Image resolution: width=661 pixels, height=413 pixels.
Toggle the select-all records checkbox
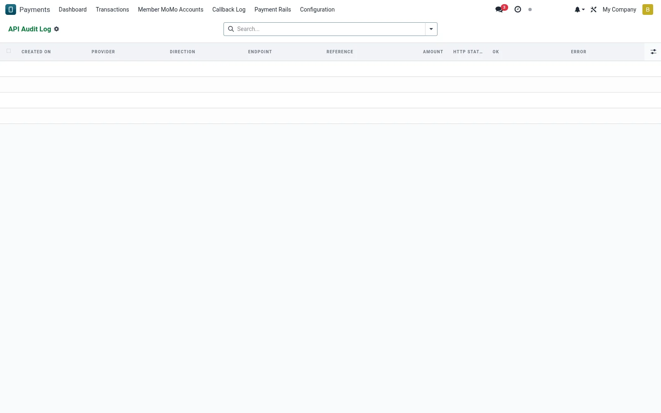click(x=9, y=51)
